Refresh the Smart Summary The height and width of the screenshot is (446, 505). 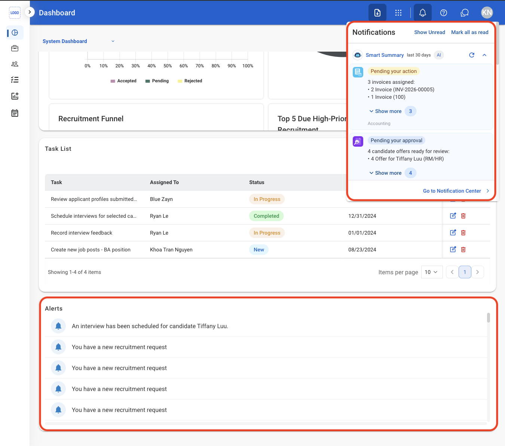[472, 55]
